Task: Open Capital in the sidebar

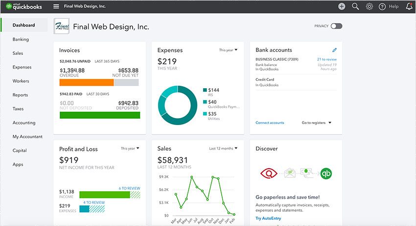Action: 20,151
